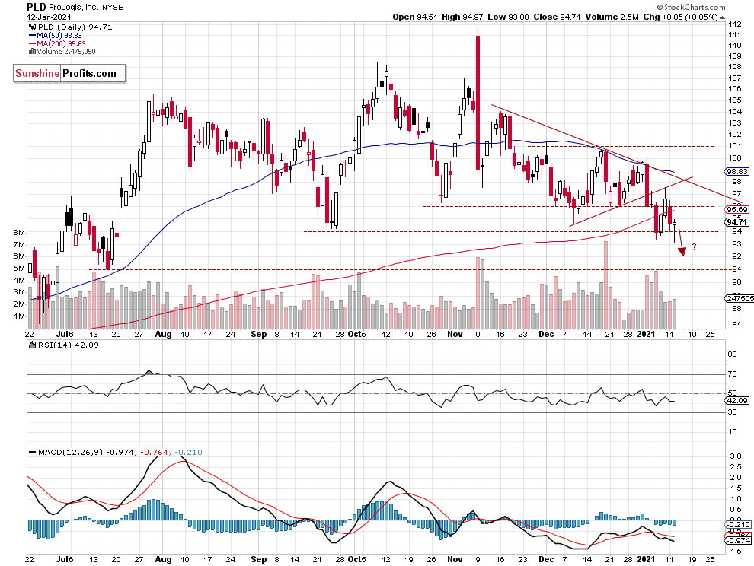Click the 2021 label under the MACD panel
Image resolution: width=754 pixels, height=566 pixels.
click(x=646, y=559)
